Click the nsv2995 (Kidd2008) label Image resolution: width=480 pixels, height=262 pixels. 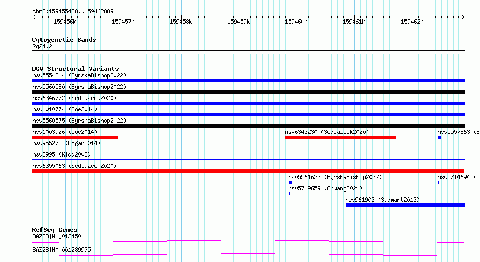point(61,154)
